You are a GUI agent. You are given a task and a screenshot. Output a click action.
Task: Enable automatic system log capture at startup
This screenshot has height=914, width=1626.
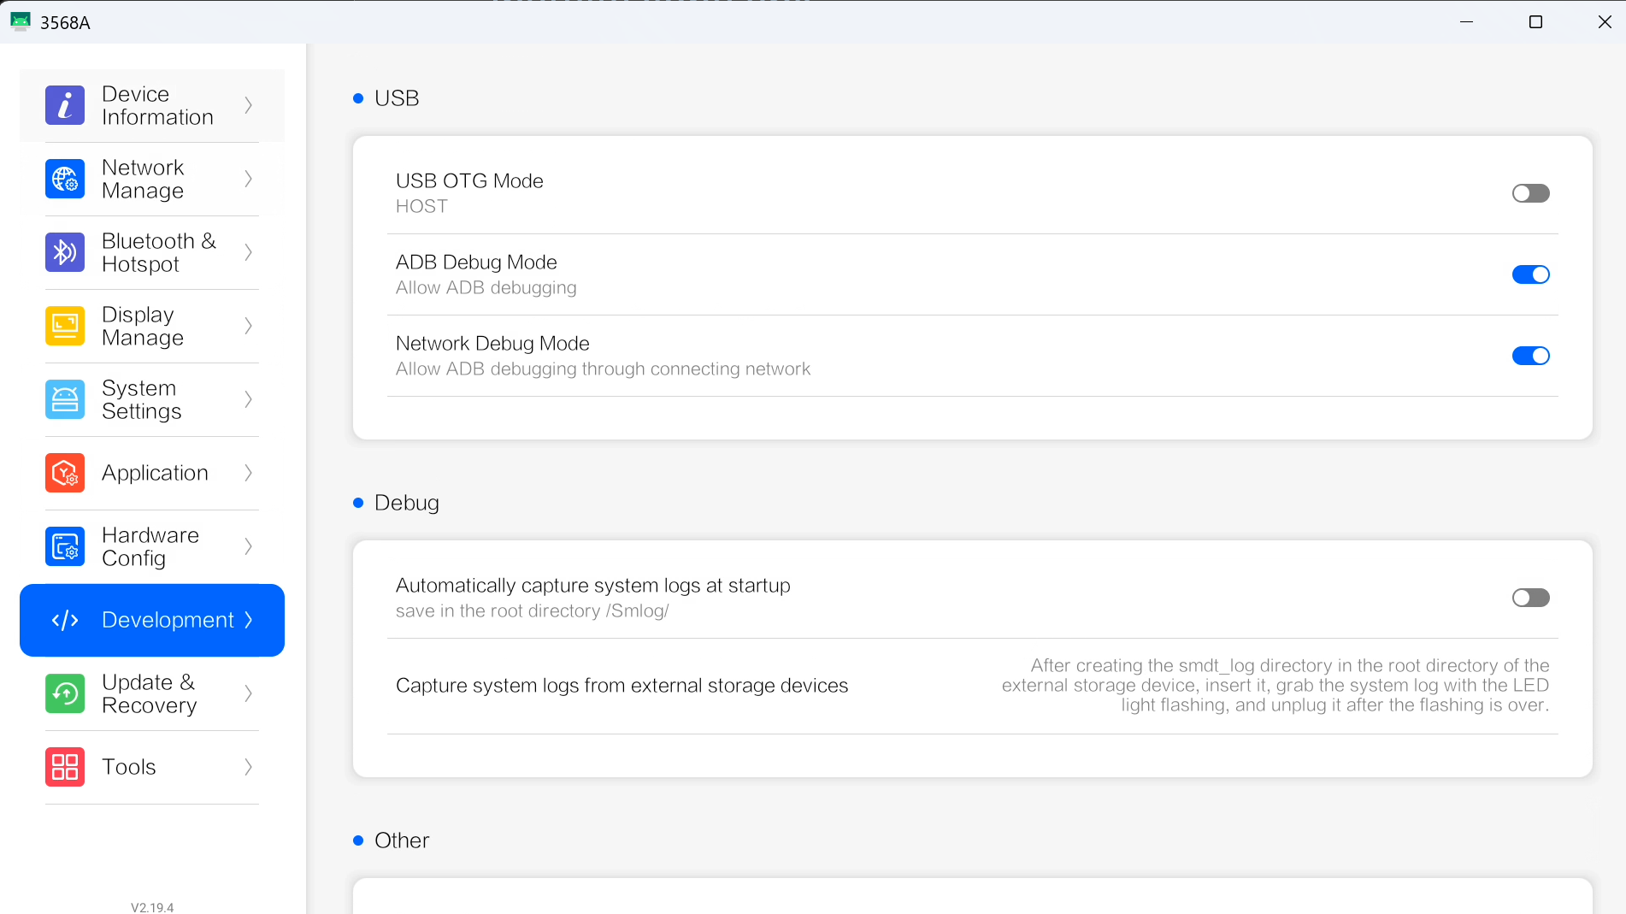(1530, 598)
